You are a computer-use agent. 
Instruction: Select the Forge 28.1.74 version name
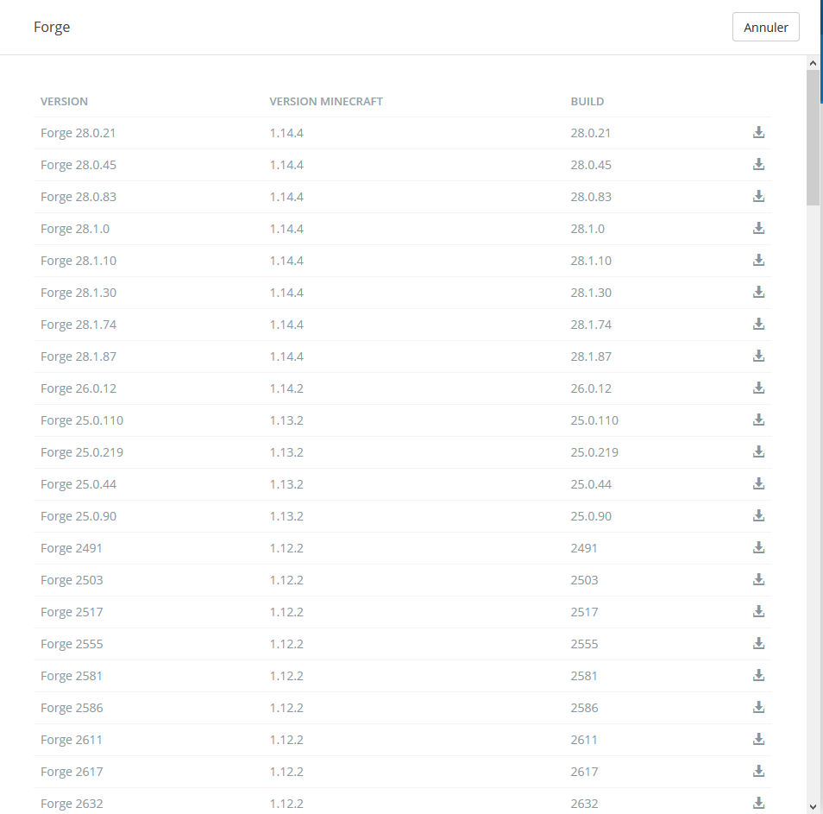click(x=79, y=325)
